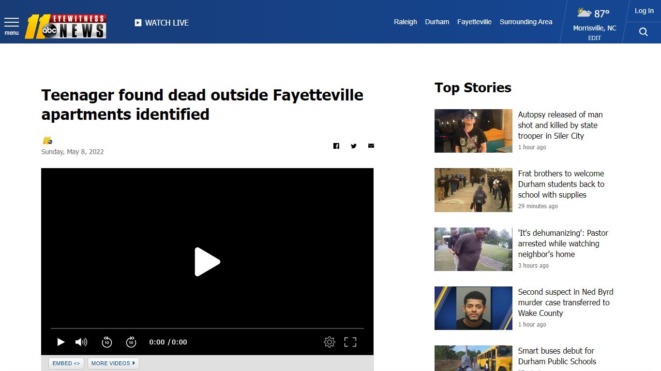The image size is (661, 371).
Task: Click the Log In link
Action: pos(644,11)
